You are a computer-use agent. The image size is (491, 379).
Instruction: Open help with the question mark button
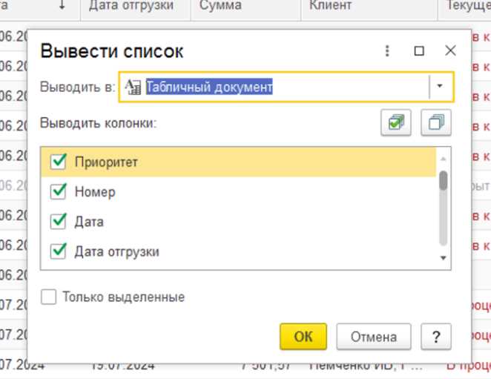436,337
